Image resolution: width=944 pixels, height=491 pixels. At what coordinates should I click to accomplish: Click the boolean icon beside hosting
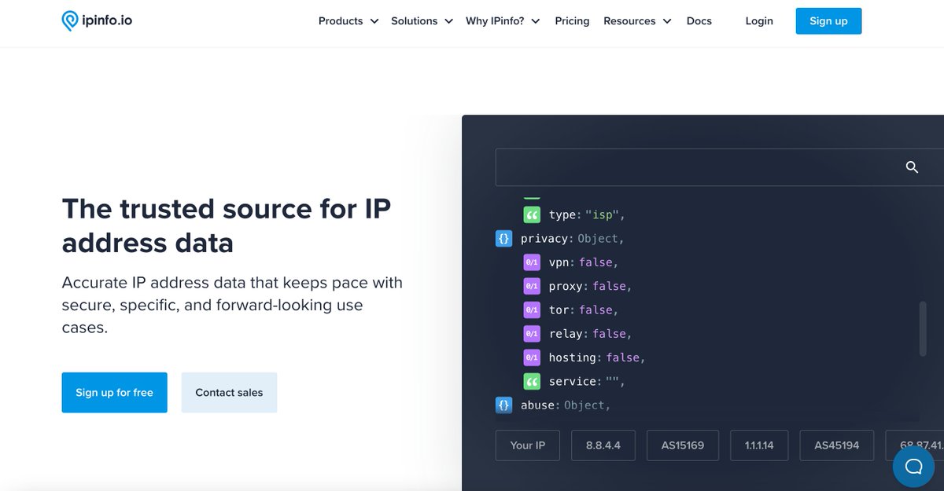point(532,357)
